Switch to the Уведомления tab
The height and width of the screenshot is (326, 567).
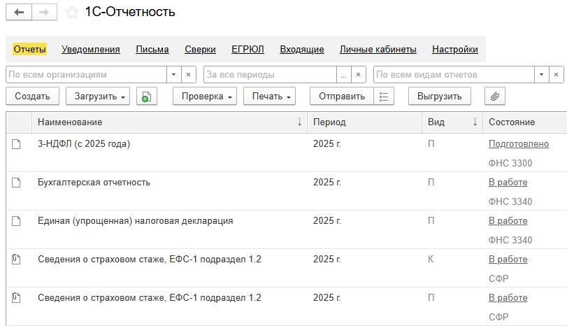coord(91,49)
